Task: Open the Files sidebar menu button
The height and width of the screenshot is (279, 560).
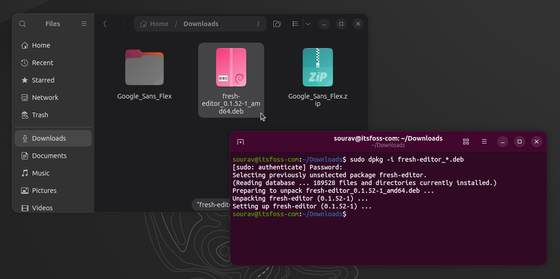Action: (83, 23)
